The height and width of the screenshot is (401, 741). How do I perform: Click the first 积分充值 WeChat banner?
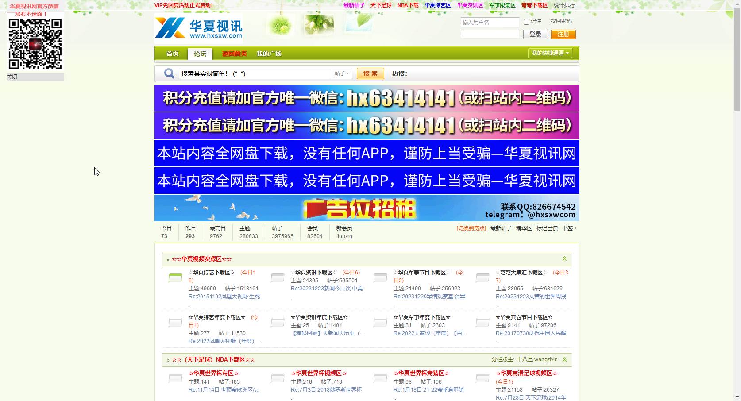pyautogui.click(x=367, y=98)
